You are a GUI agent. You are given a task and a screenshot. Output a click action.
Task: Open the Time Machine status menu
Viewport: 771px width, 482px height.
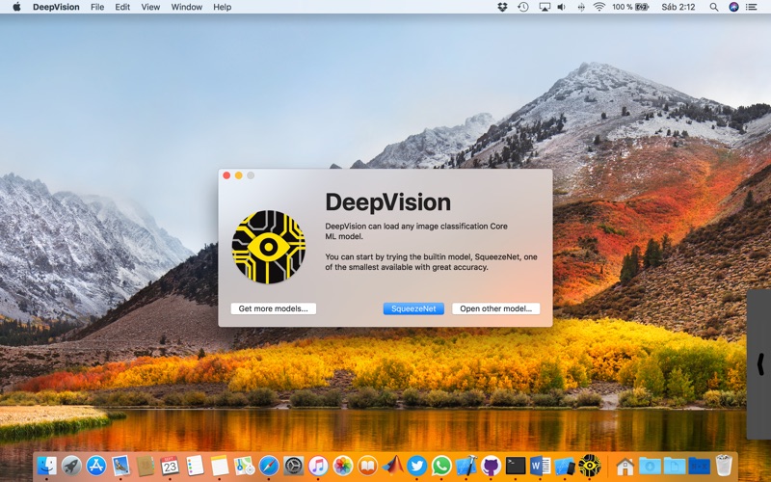[523, 7]
